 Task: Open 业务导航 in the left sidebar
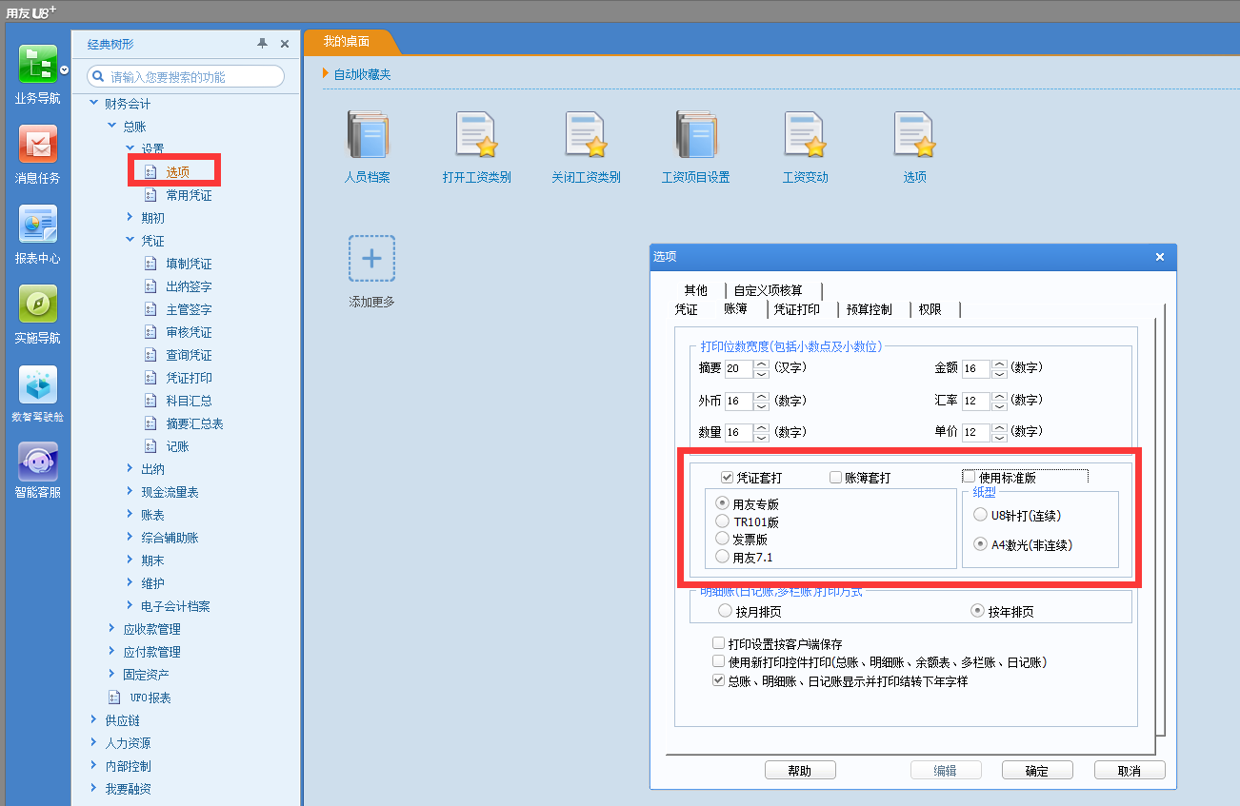point(37,65)
